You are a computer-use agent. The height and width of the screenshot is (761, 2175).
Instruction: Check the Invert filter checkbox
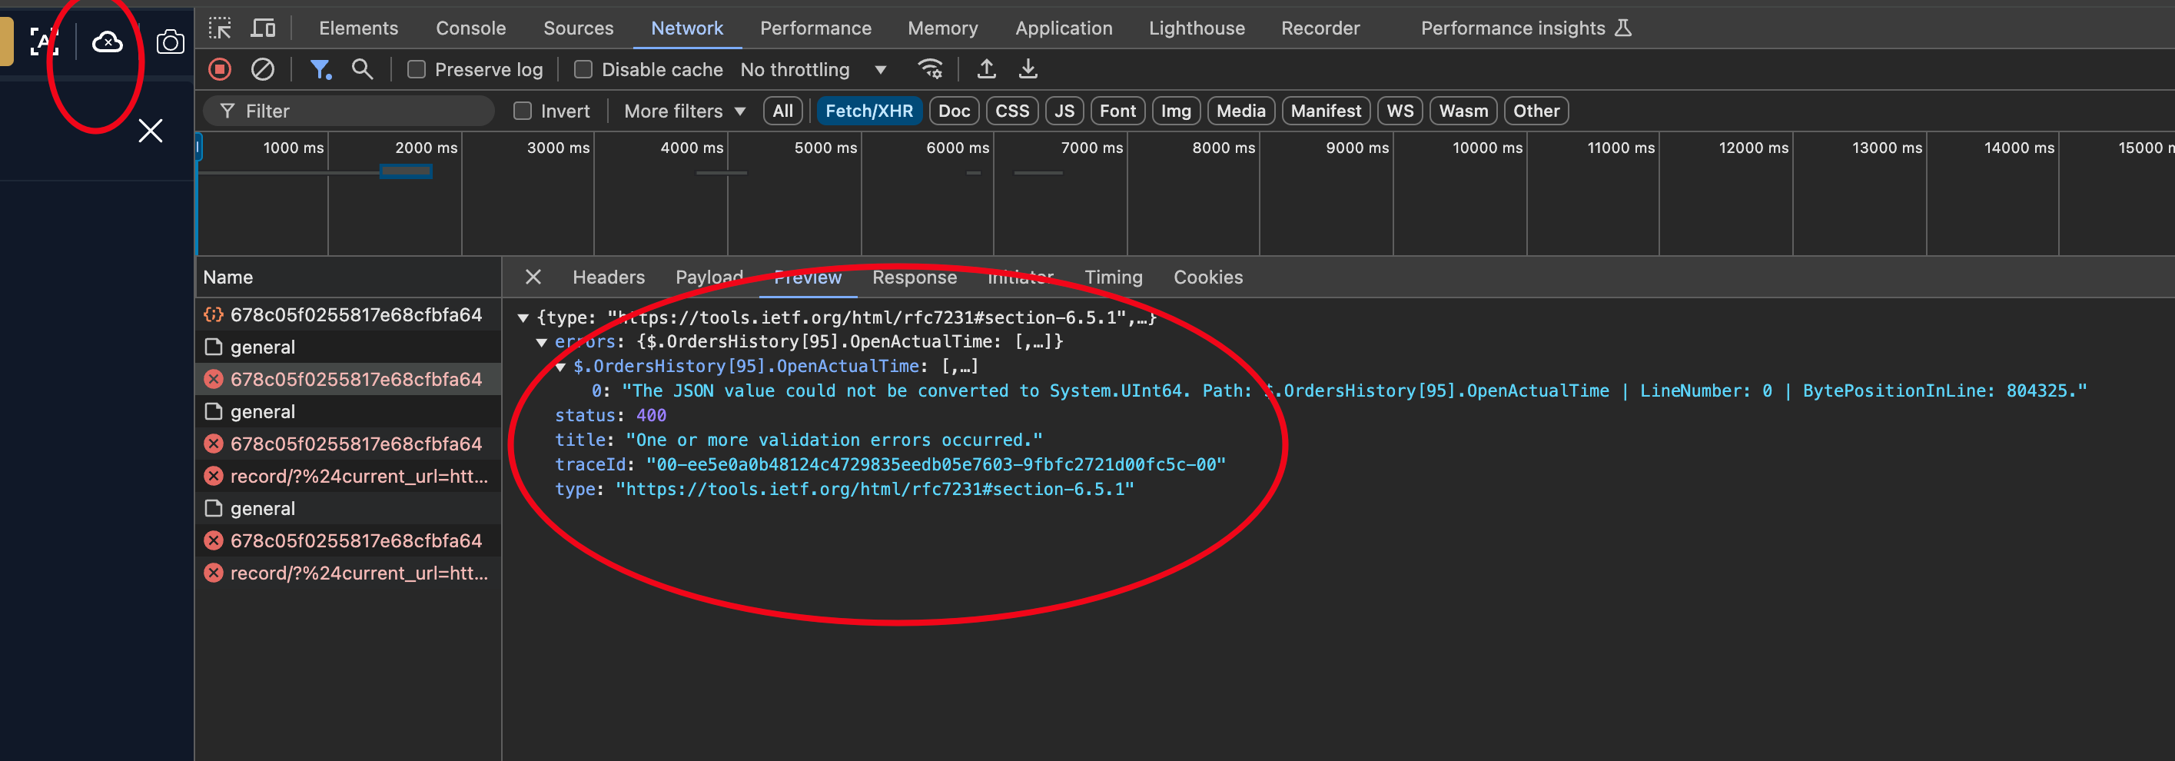pos(523,111)
